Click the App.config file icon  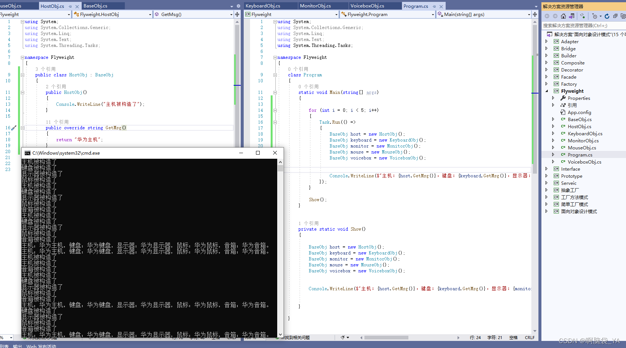point(563,112)
